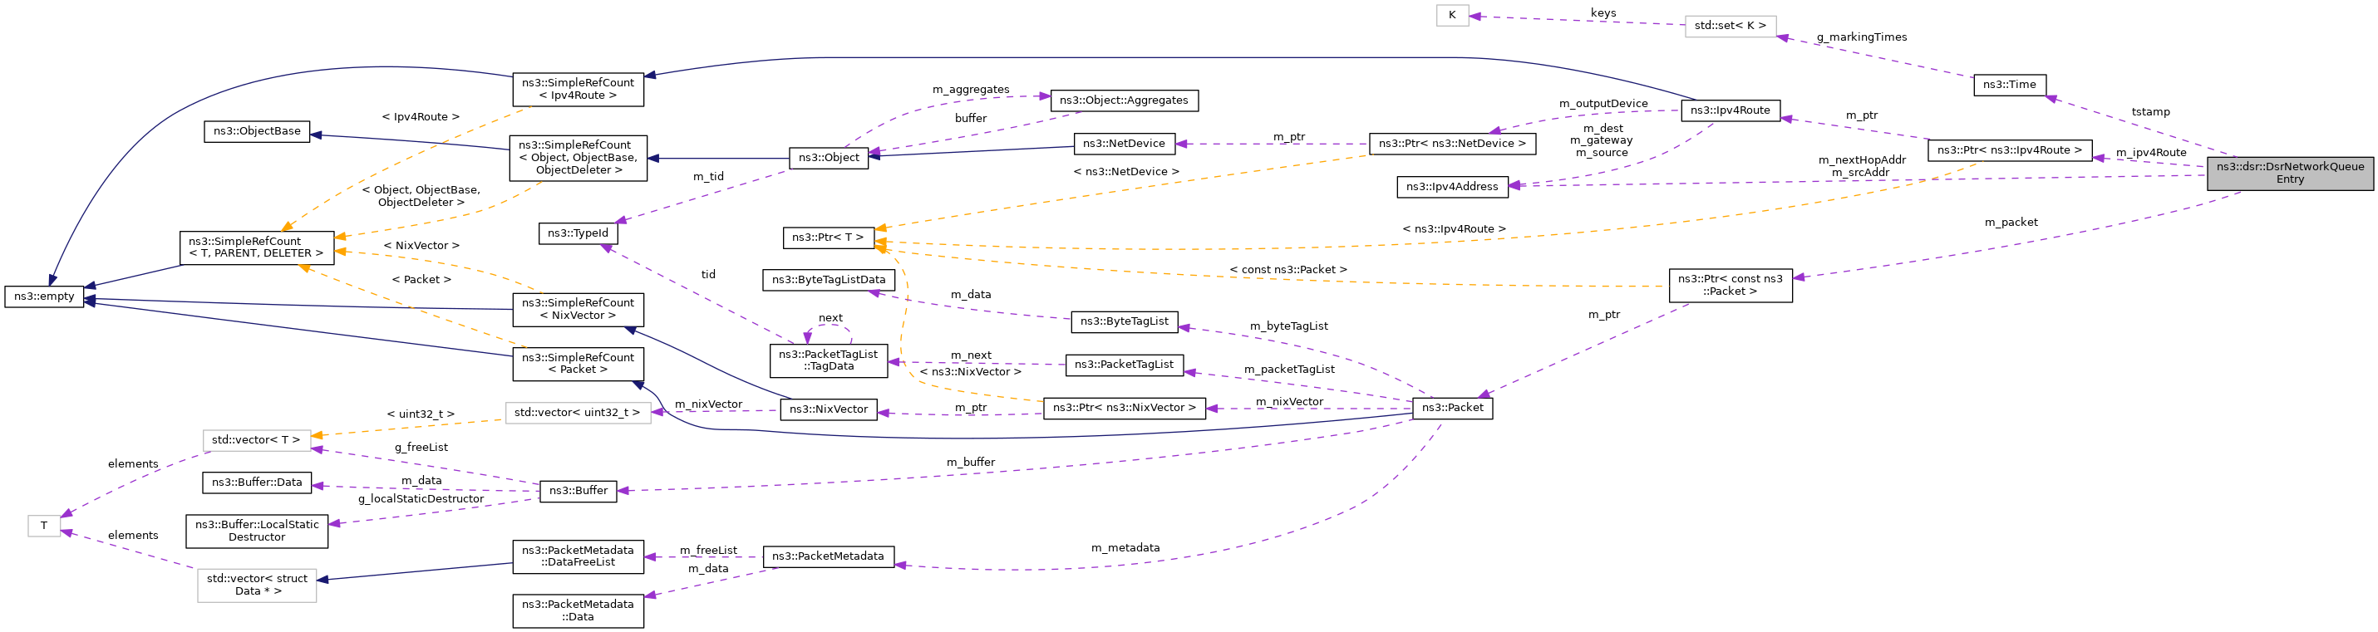The height and width of the screenshot is (632, 2378).
Task: Open the ns3::ByteTagList node
Action: tap(1124, 322)
